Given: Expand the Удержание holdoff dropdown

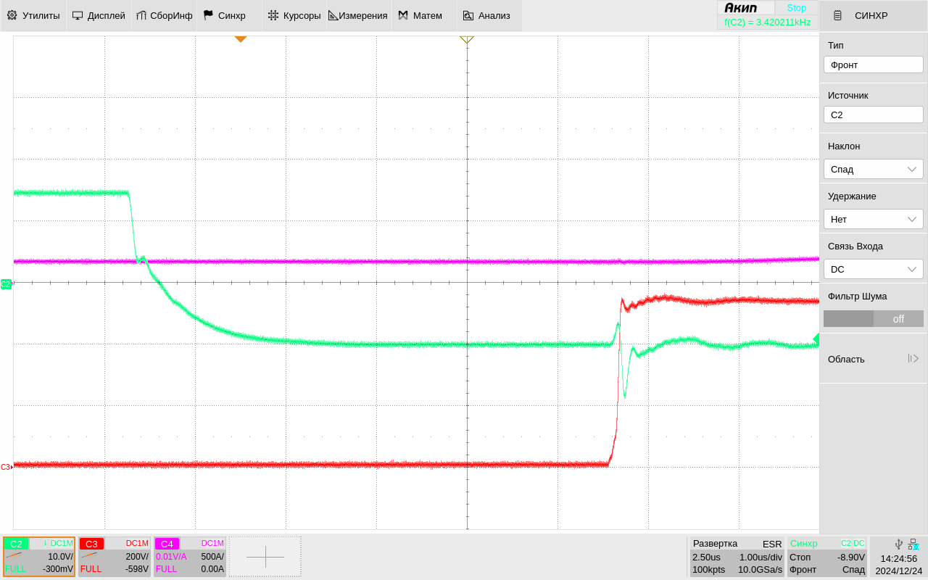Looking at the screenshot, I should pos(873,219).
